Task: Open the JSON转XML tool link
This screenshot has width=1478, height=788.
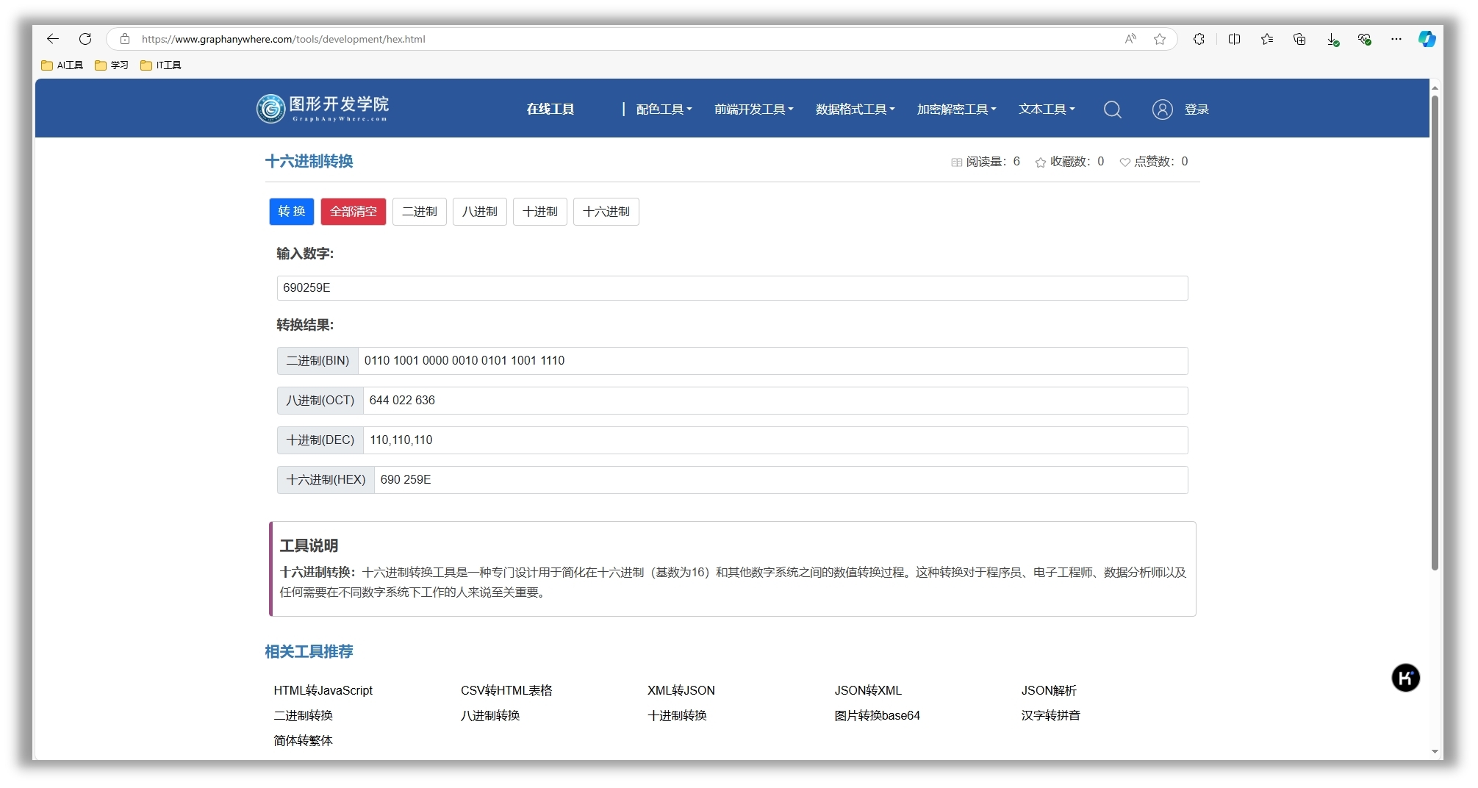Action: click(x=868, y=691)
